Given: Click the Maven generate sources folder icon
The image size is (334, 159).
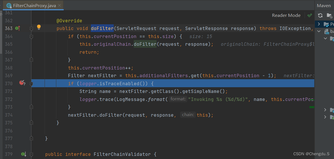Looking at the screenshot, I should (x=329, y=15).
